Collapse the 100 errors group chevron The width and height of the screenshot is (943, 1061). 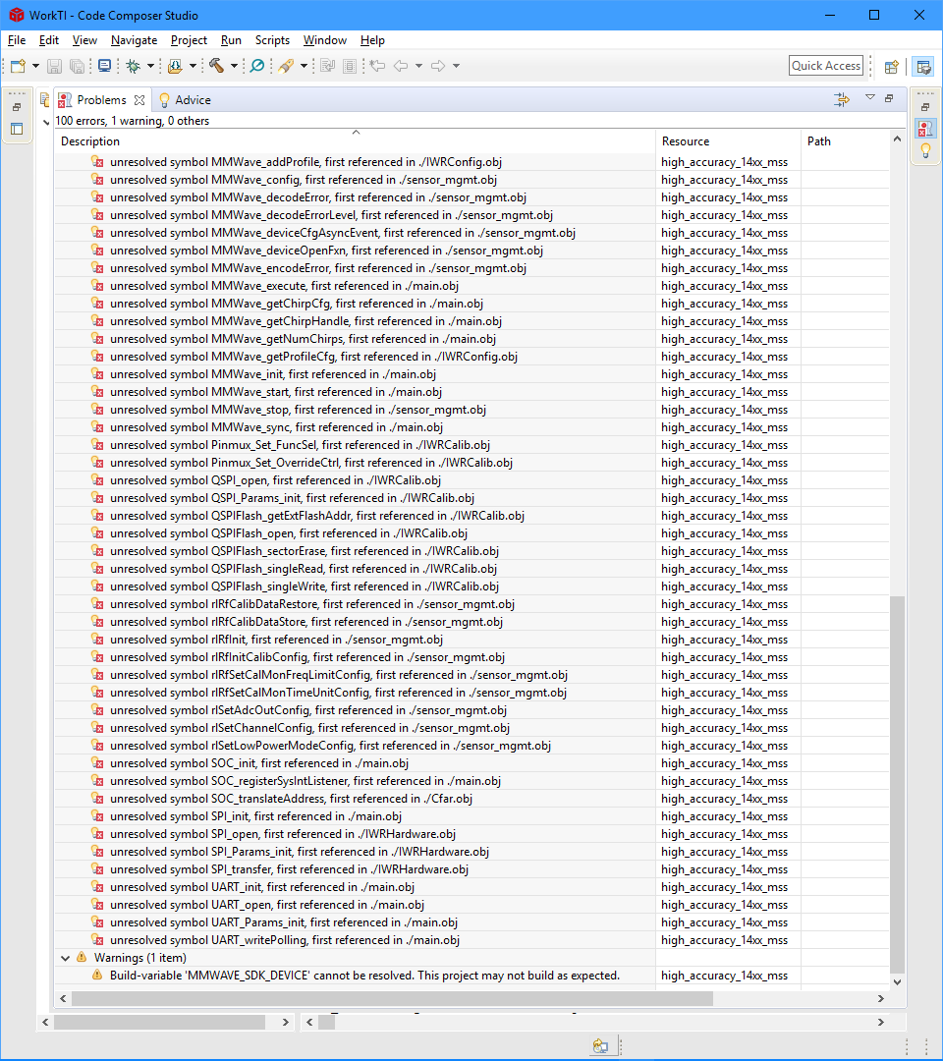point(46,122)
